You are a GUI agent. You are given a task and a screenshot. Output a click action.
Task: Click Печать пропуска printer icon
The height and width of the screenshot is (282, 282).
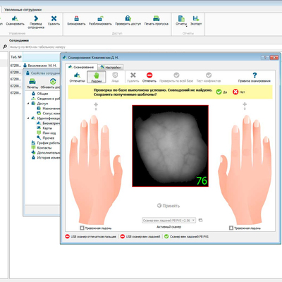[157, 18]
